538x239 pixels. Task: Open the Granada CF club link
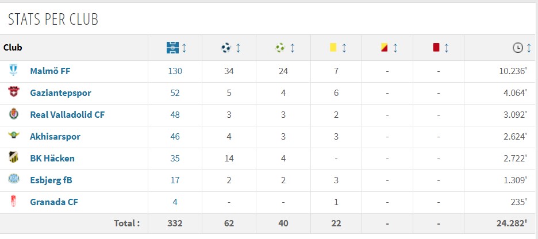click(54, 202)
